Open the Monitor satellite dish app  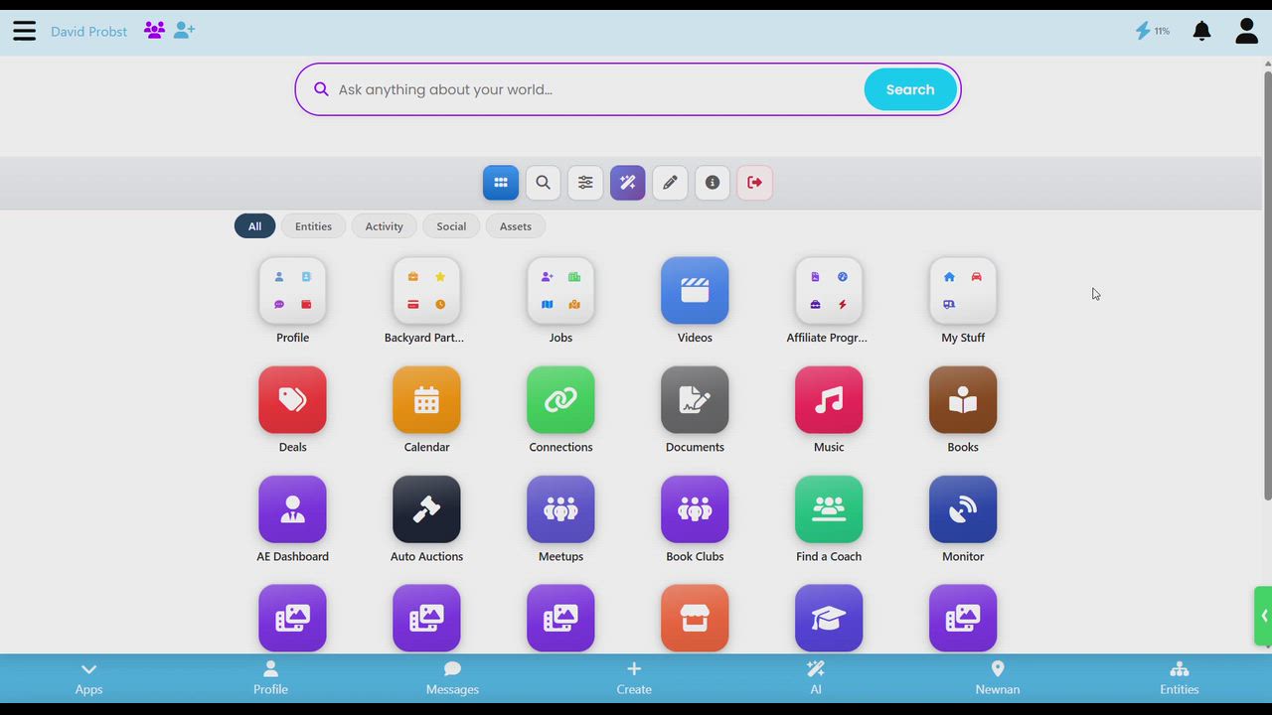click(963, 509)
